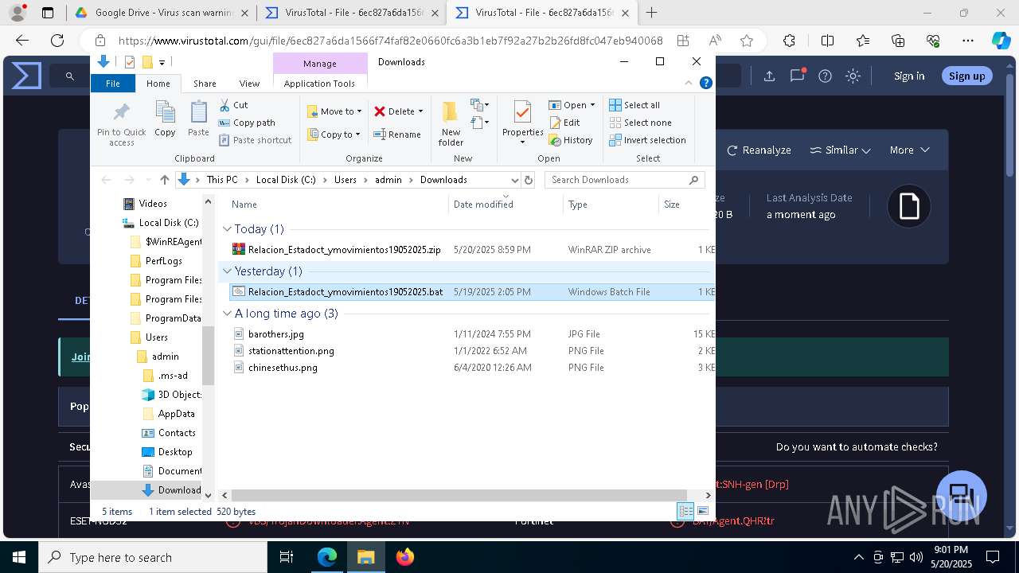Screen dimensions: 1019x573
Task: Select Desktop in navigation pane
Action: click(175, 452)
